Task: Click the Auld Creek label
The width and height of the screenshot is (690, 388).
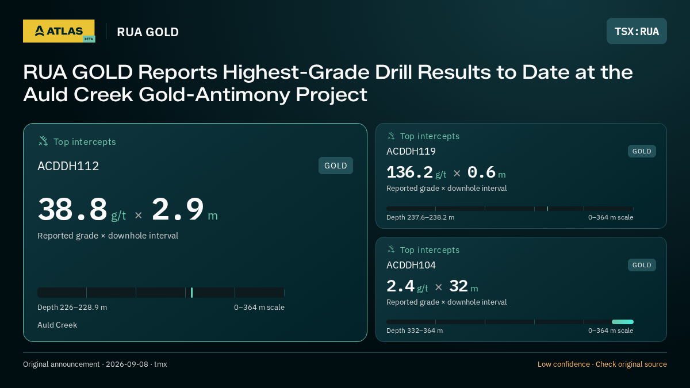Action: point(57,325)
